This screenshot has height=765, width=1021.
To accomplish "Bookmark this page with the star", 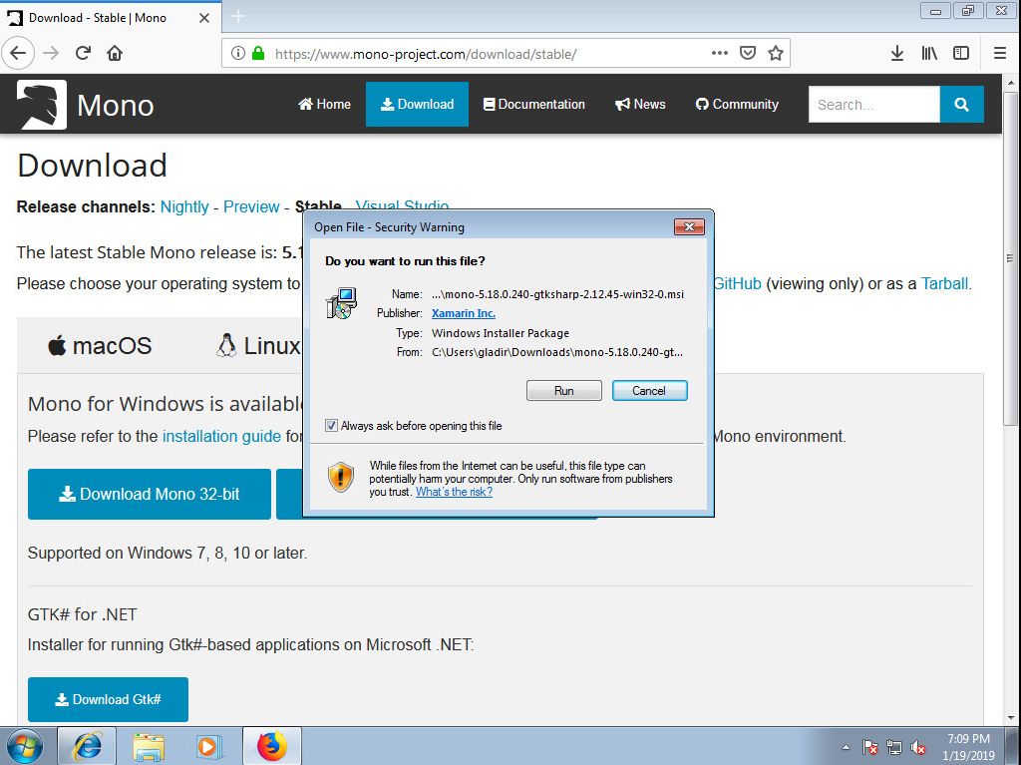I will 775,54.
